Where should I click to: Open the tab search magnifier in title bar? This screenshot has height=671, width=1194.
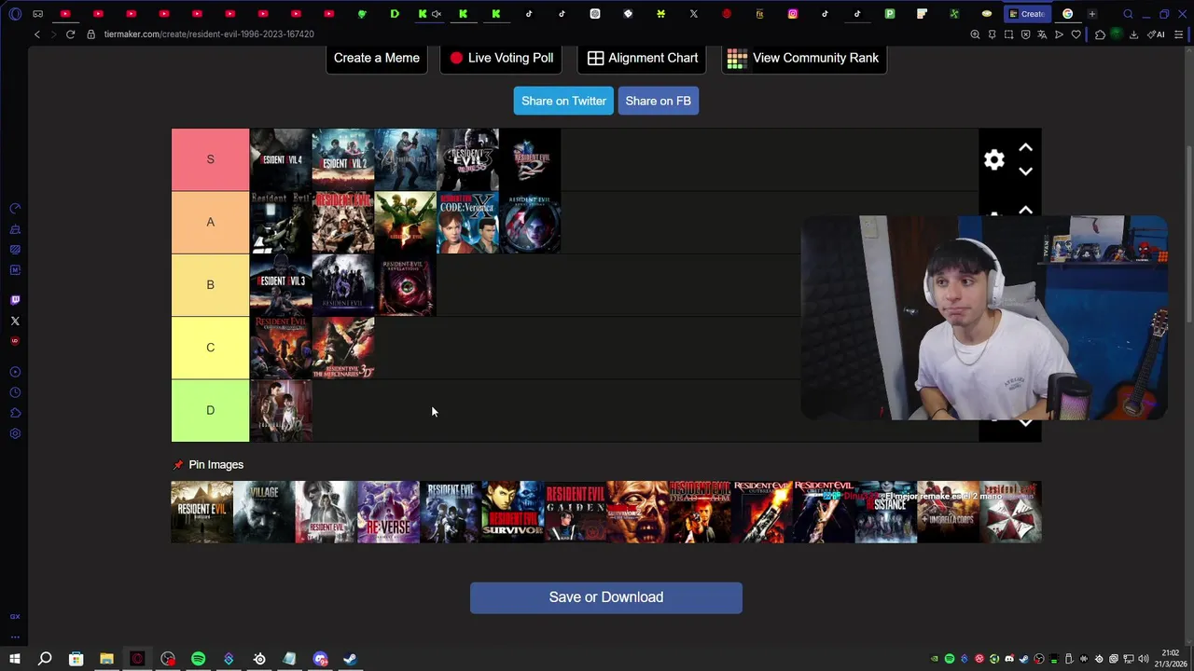[x=1128, y=14]
